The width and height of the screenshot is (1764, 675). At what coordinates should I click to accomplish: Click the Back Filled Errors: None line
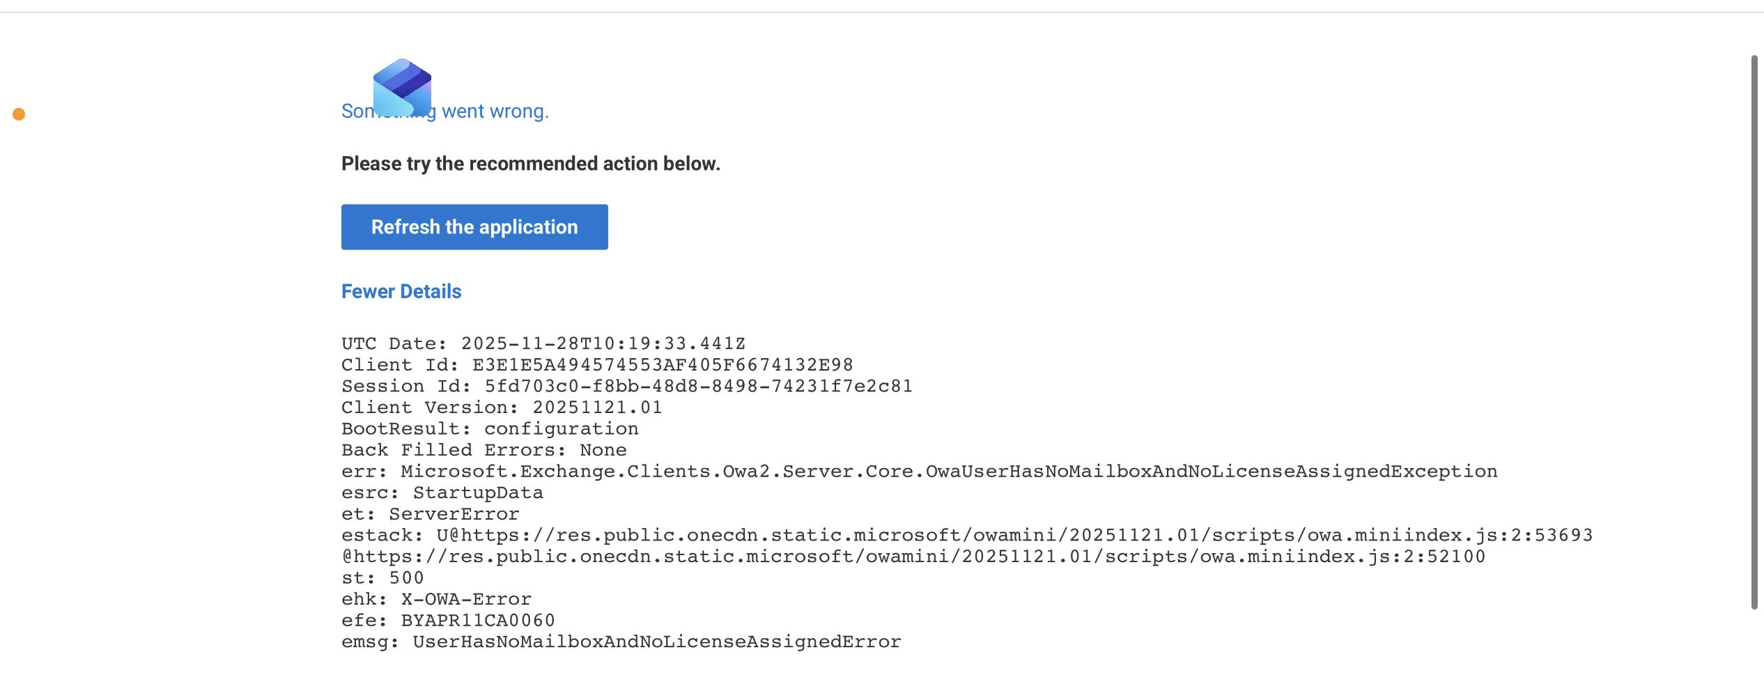483,450
